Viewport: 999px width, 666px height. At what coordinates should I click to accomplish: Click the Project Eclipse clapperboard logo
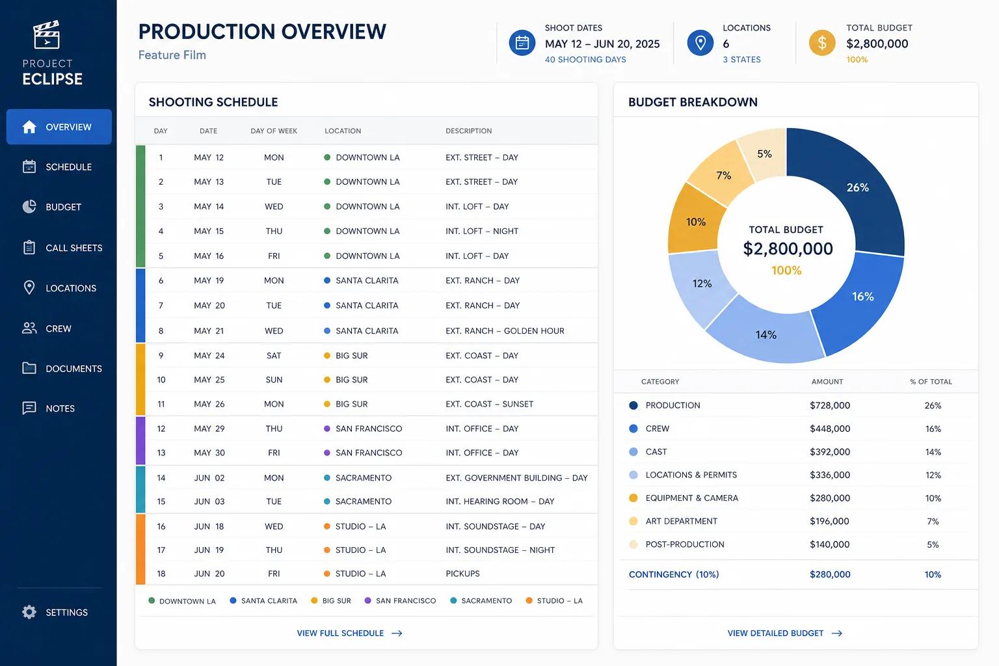pyautogui.click(x=46, y=34)
